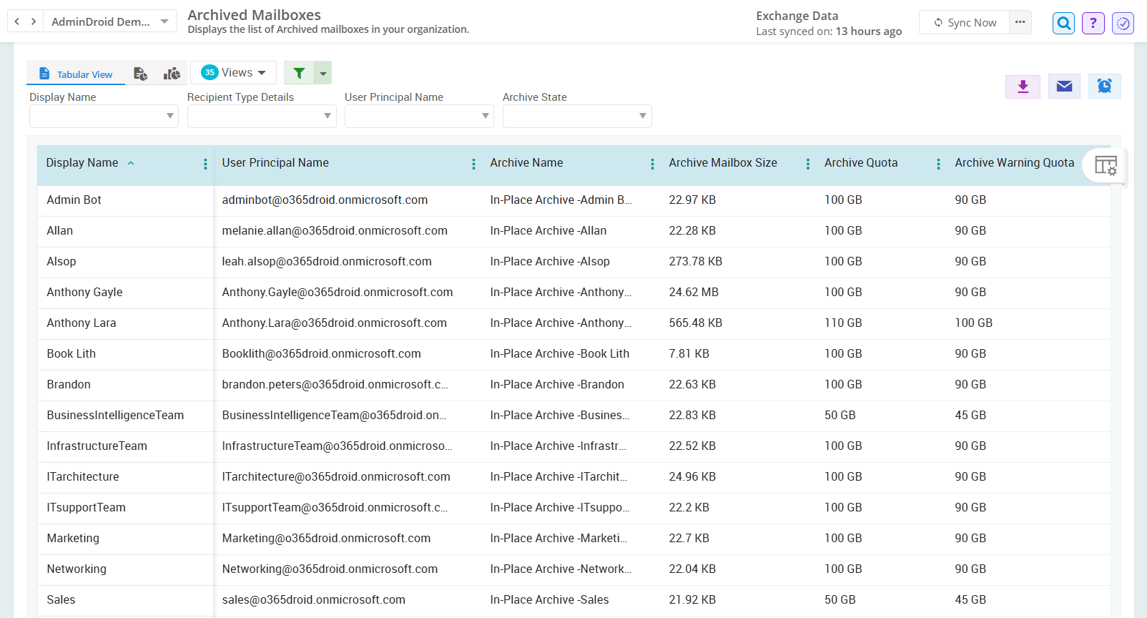Screen dimensions: 1147x618
Task: Click the 7.81 KB mailbox size cell
Action: 689,354
